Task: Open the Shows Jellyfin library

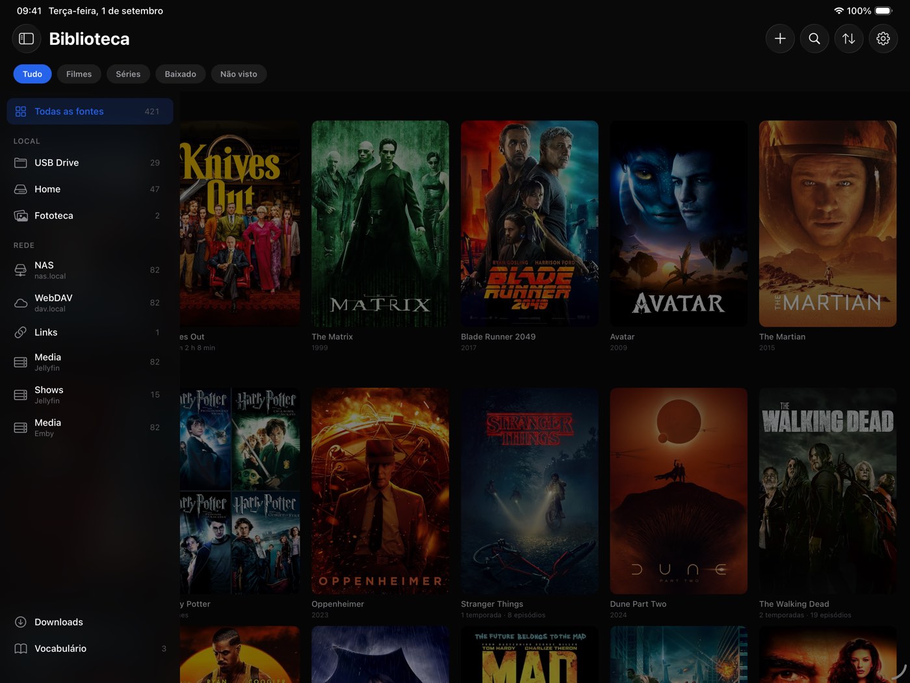Action: click(90, 395)
